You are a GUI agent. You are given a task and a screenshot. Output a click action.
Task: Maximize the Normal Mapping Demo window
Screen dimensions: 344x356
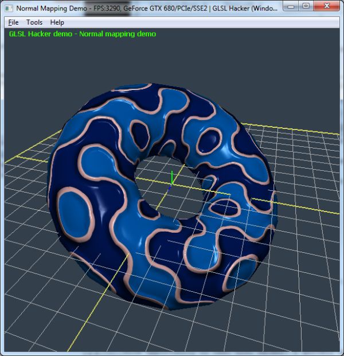tap(306, 7)
